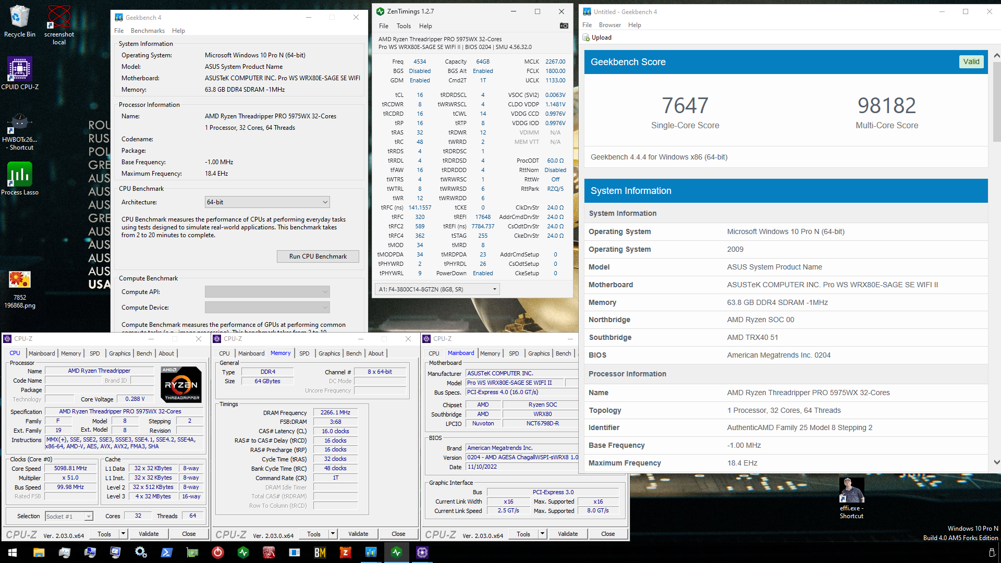Click the monitor-with-graph icon next to File Explorer
Image resolution: width=1001 pixels, height=563 pixels.
pos(64,553)
